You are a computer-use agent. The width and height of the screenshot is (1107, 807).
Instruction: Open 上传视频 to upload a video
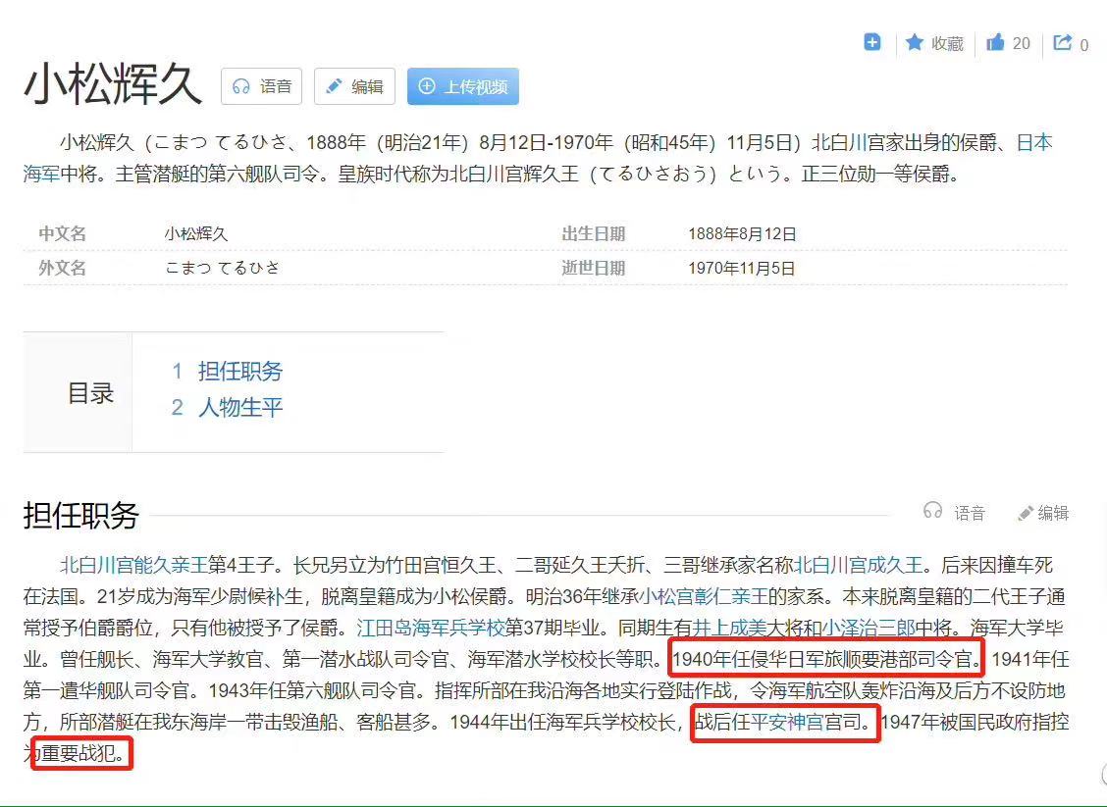(462, 86)
